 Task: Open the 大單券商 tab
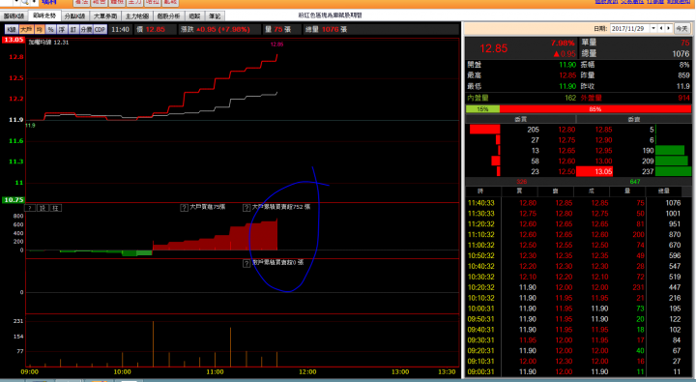tap(105, 16)
